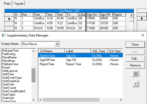Click the Cut Pieces [32] title bar
Image resolution: width=147 pixels, height=104 pixels.
[x=69, y=11]
